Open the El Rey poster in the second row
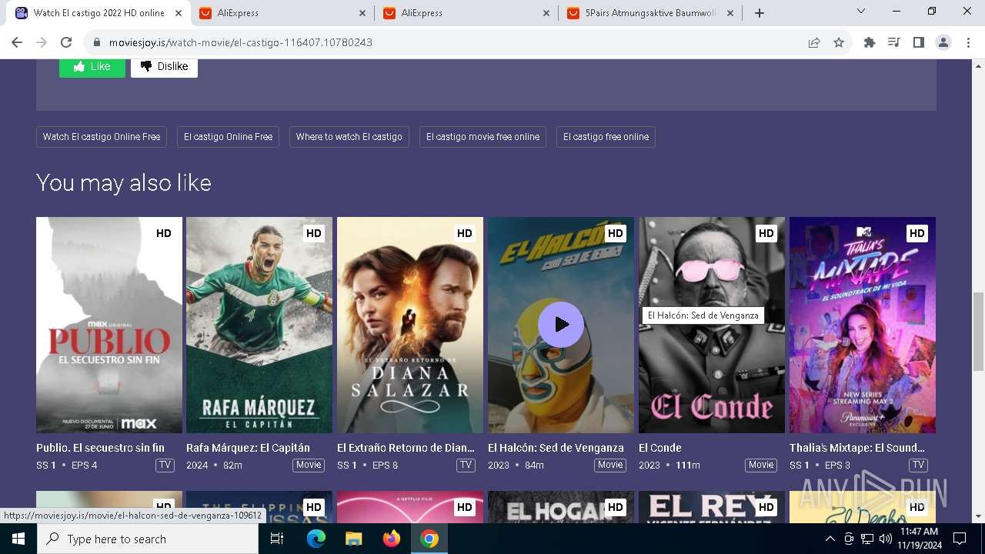This screenshot has width=985, height=554. [712, 507]
